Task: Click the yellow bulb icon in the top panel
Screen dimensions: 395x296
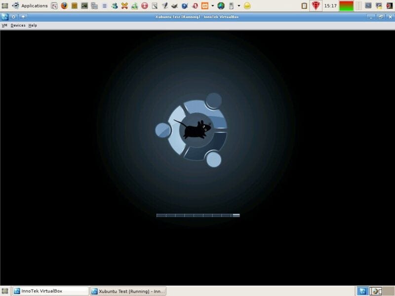Action: click(247, 6)
